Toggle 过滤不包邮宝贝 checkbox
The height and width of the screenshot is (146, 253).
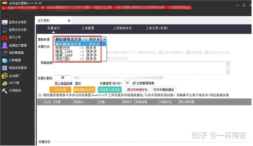tap(161, 53)
